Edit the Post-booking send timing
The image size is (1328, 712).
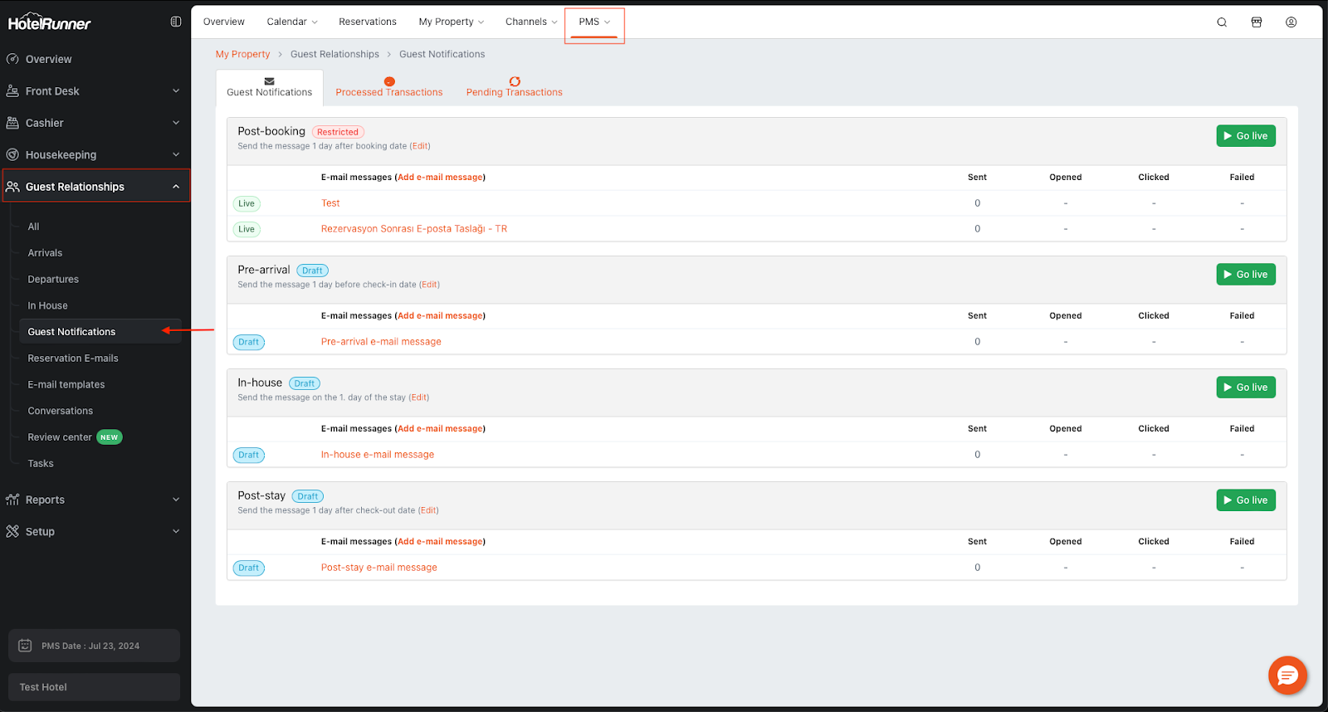[x=421, y=146]
